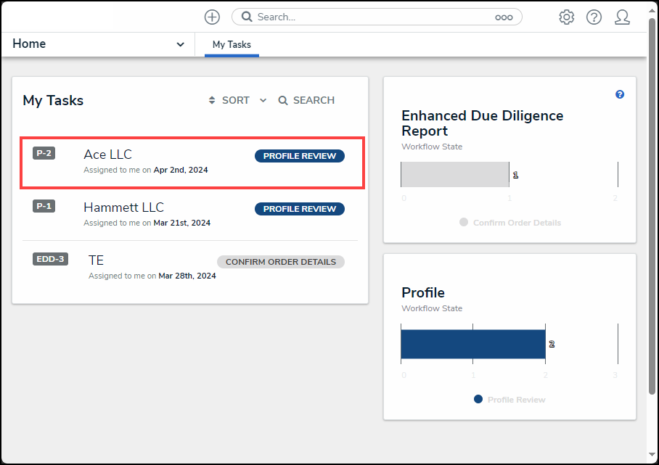Click the blue help icon on Enhanced Due Diligence Report

(619, 94)
